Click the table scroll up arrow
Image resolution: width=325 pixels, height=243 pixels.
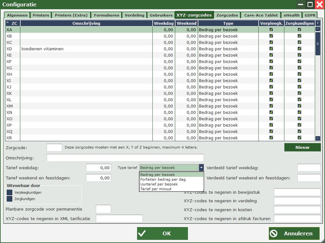point(318,29)
